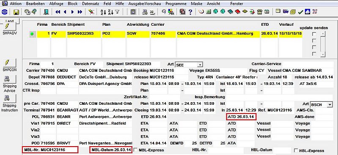
Task: Click the Vessel field CMA CGM SAMBHAR
Action: [308, 71]
